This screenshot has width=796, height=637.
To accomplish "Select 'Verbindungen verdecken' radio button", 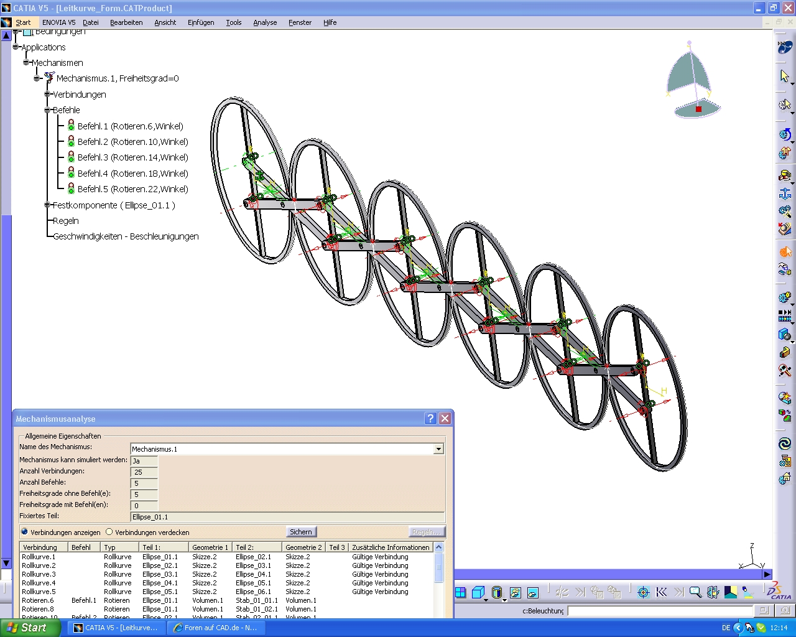I will click(109, 532).
